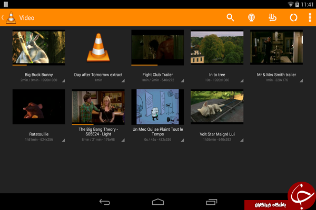Tap the Android recent apps button

pyautogui.click(x=211, y=202)
